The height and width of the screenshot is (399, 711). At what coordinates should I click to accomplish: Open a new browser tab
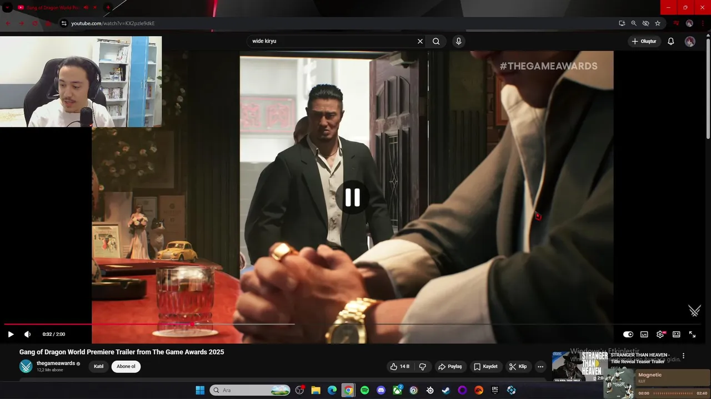(x=108, y=8)
